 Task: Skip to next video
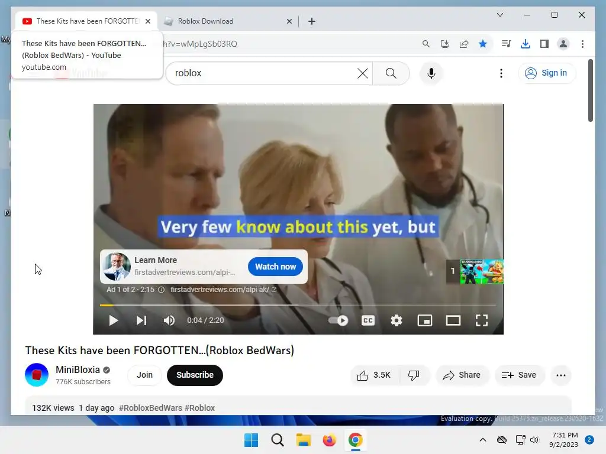[x=141, y=320]
